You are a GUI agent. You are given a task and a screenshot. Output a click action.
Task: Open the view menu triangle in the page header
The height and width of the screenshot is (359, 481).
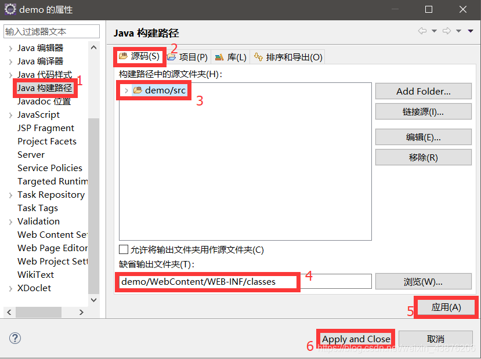click(x=471, y=31)
